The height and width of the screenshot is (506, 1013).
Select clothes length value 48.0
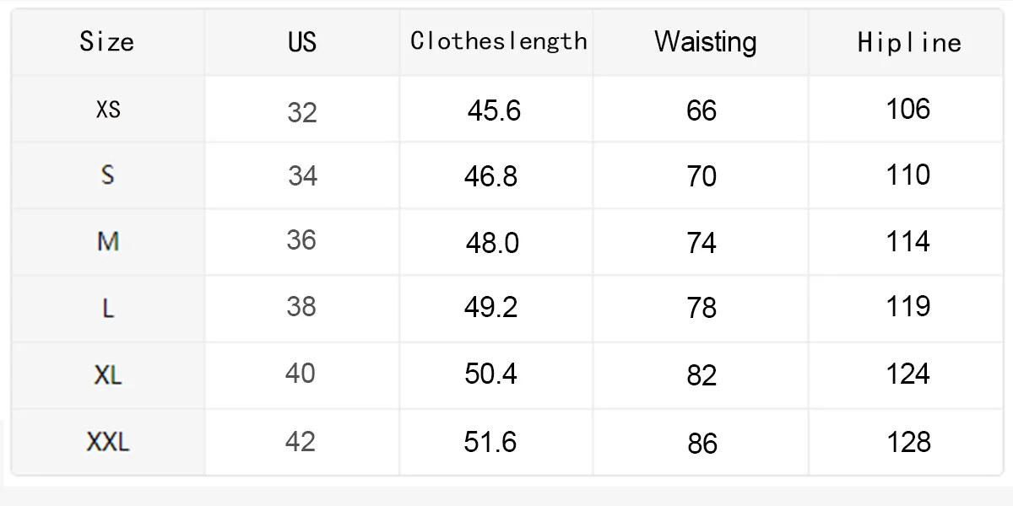coord(492,243)
